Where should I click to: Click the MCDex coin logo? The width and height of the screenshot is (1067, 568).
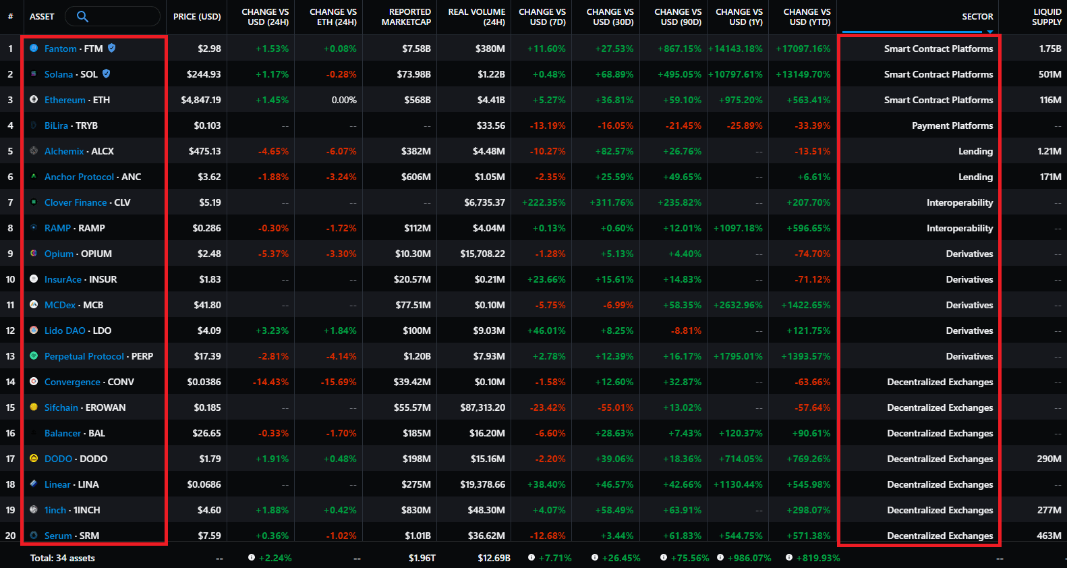[34, 305]
